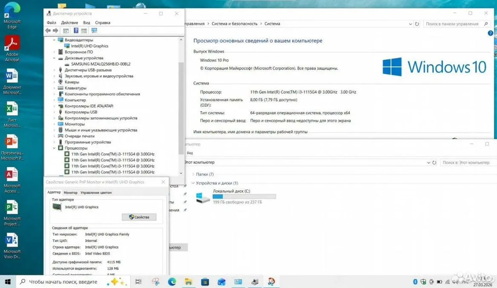Collapse the Видеоадаптеры node
The image size is (497, 288).
click(x=54, y=40)
